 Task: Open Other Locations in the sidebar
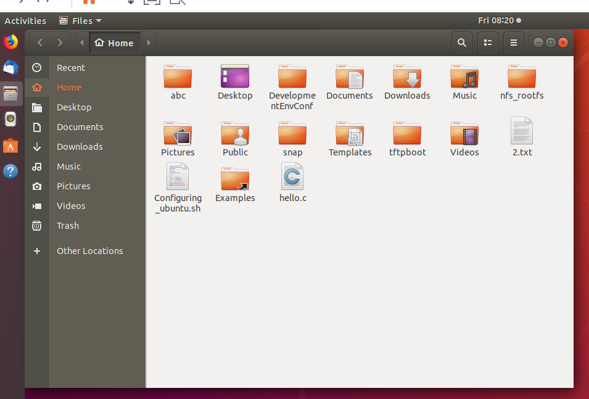click(x=85, y=251)
